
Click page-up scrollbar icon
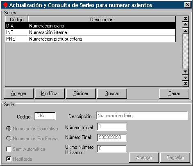(185, 25)
